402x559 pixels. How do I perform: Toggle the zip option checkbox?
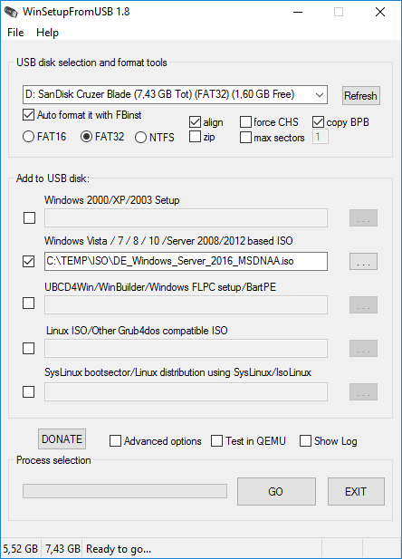point(195,137)
